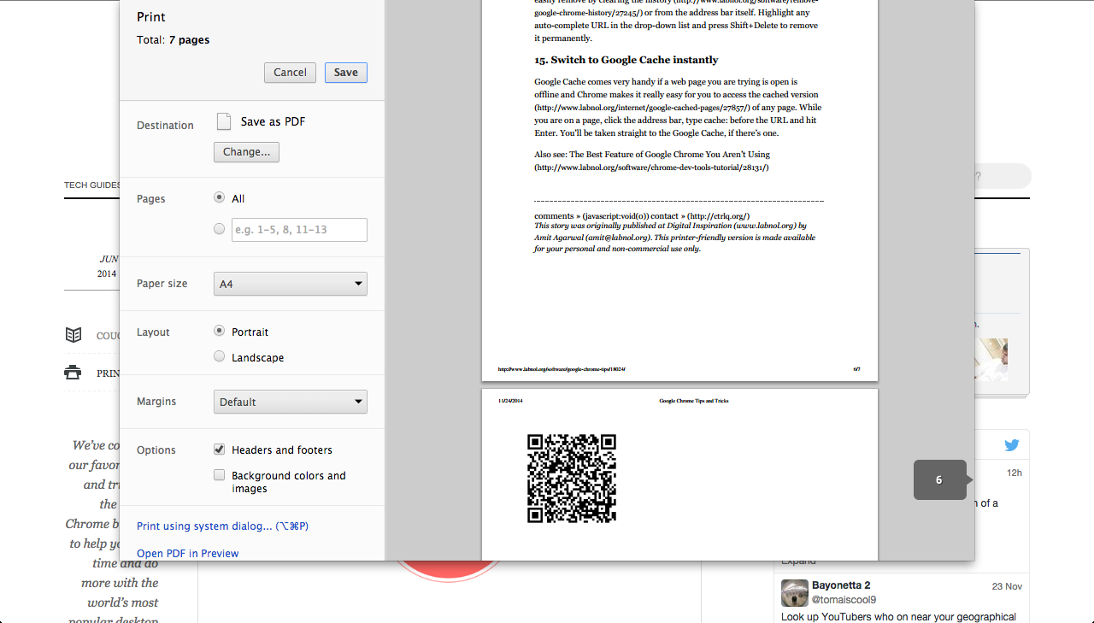Screen dimensions: 1094x623
Task: Select the All pages radio button
Action: point(219,197)
